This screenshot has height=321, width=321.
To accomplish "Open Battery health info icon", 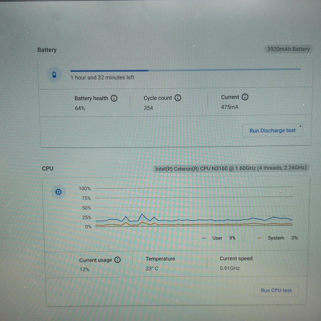I will (x=114, y=98).
